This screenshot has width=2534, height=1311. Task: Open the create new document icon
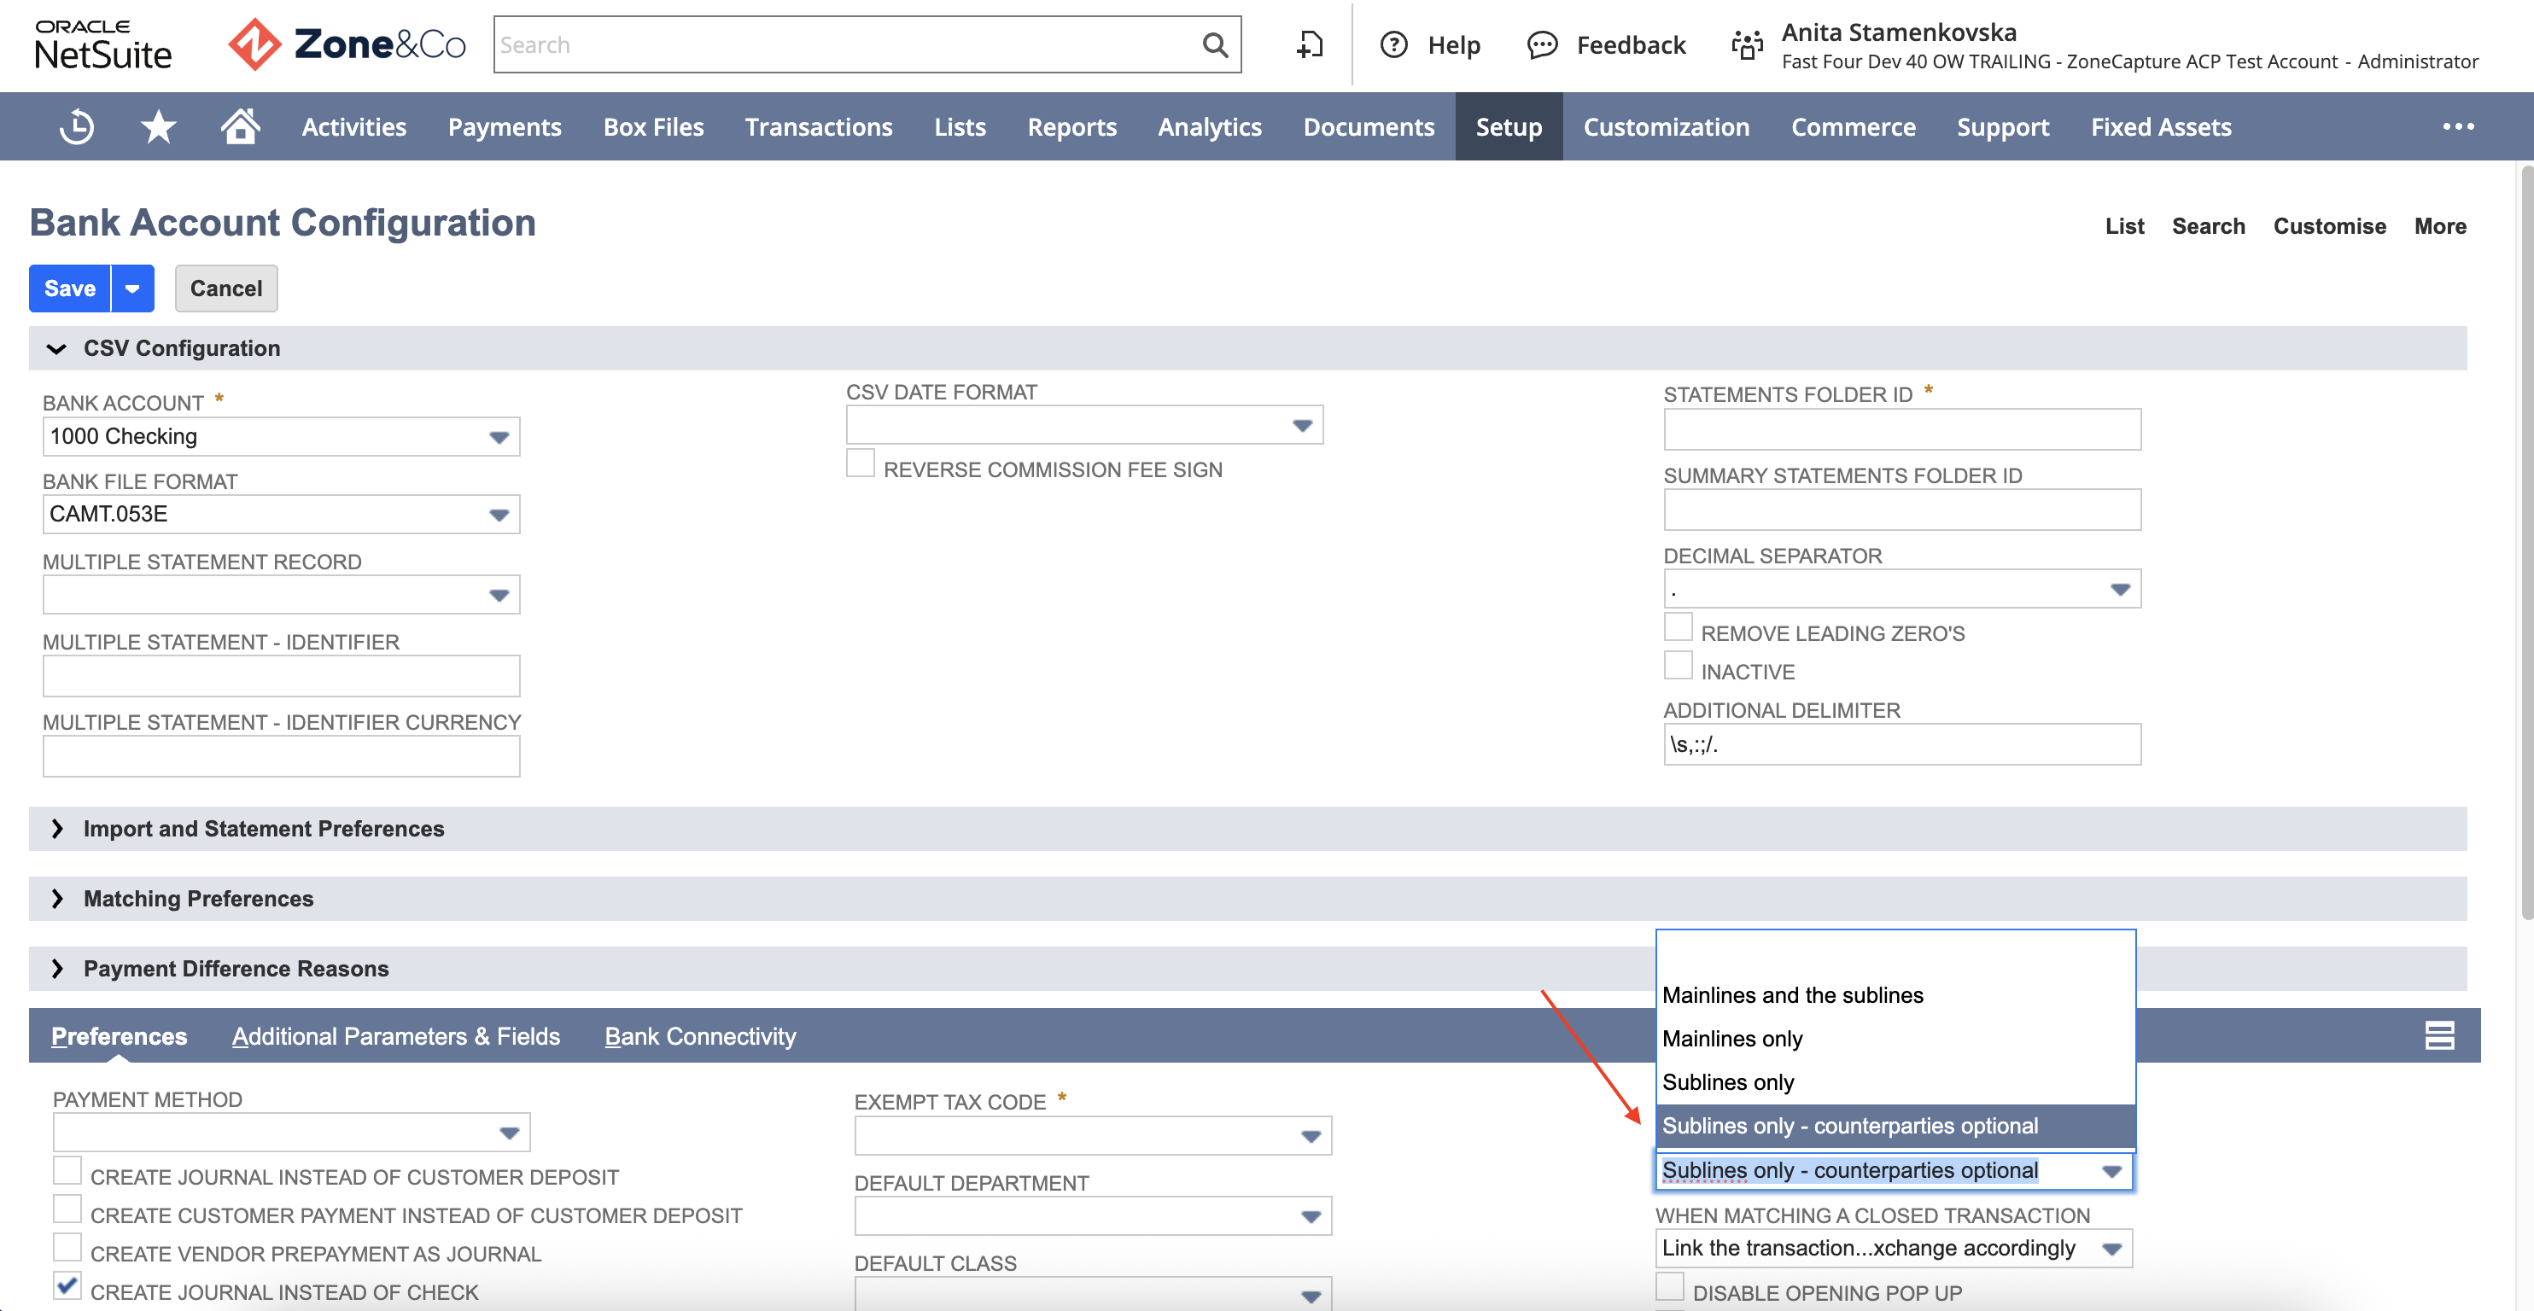tap(1310, 44)
